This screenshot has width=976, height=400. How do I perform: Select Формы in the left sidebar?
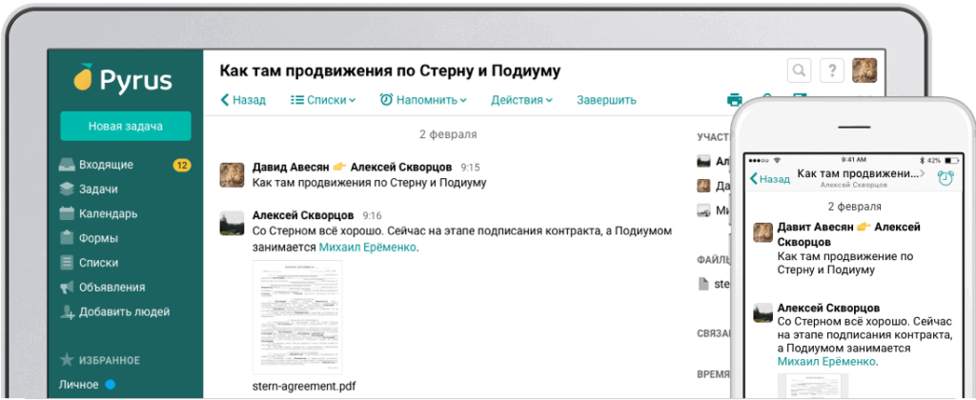(x=98, y=238)
